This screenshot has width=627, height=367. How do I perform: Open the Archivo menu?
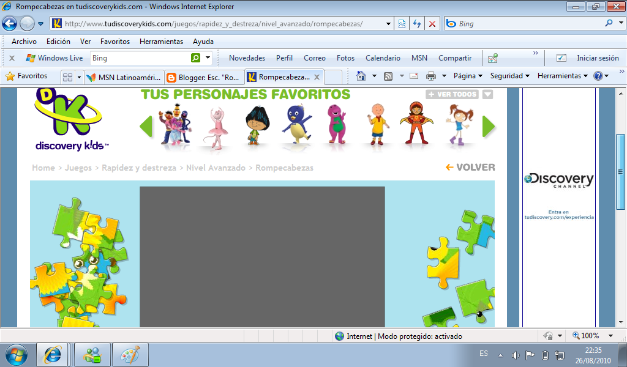pos(24,41)
